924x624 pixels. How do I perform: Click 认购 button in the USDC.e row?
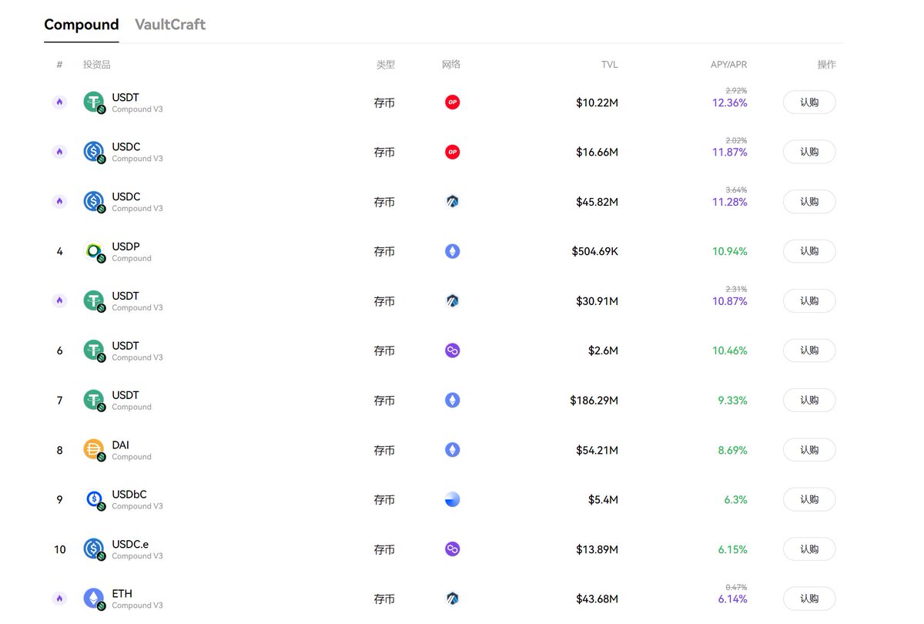[x=809, y=549]
